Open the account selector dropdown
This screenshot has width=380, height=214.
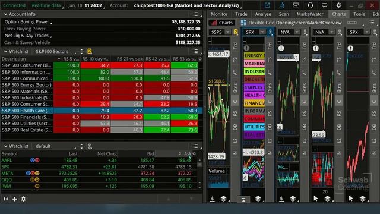(x=188, y=5)
